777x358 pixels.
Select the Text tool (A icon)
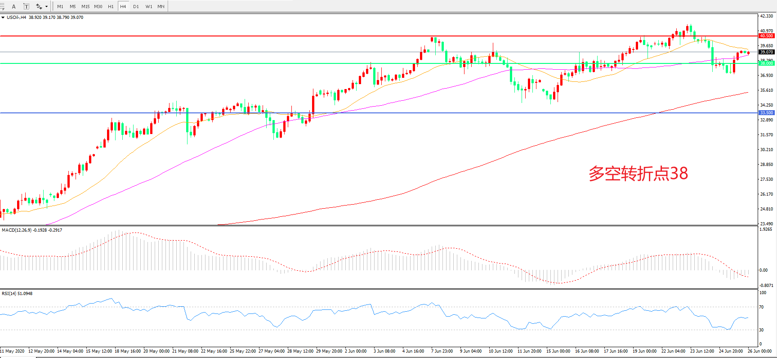tap(14, 6)
